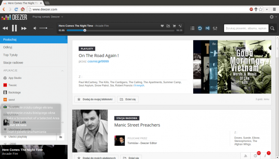Open friends icon in bottom-right bar

click(x=246, y=156)
